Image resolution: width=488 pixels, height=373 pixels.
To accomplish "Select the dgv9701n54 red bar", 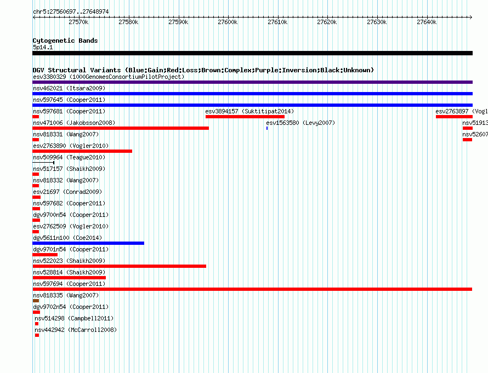I will tap(45, 255).
